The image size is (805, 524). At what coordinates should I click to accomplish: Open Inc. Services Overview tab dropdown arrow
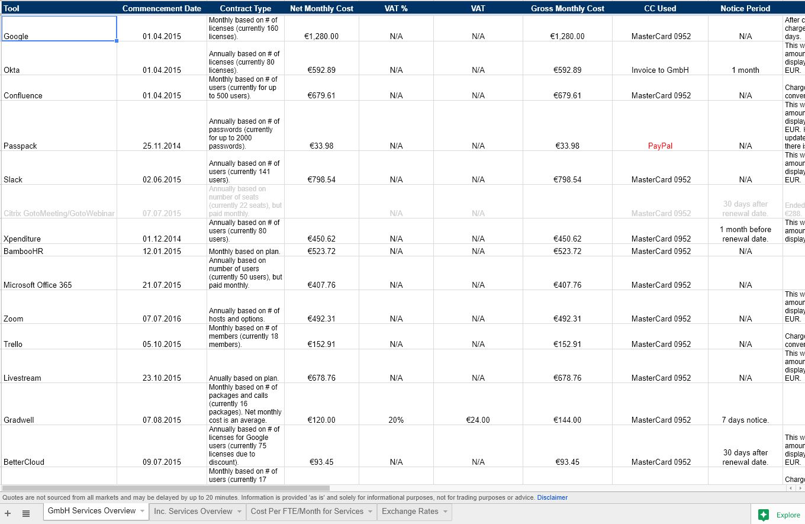point(239,511)
